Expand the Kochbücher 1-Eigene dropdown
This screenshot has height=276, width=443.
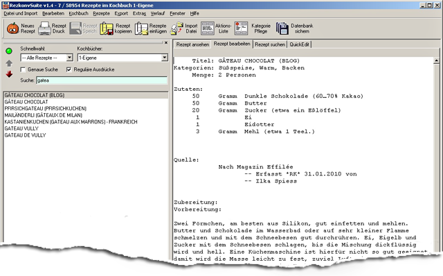pyautogui.click(x=165, y=58)
